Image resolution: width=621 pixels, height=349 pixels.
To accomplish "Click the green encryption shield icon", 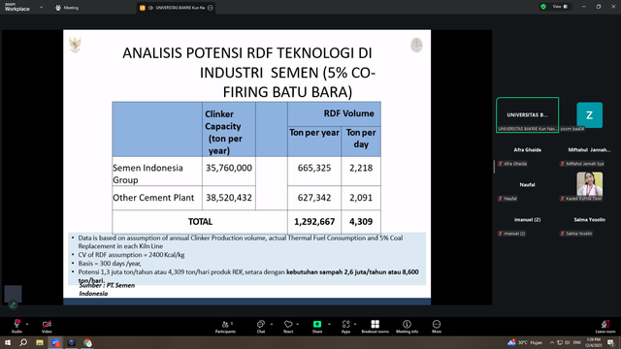I will click(543, 7).
